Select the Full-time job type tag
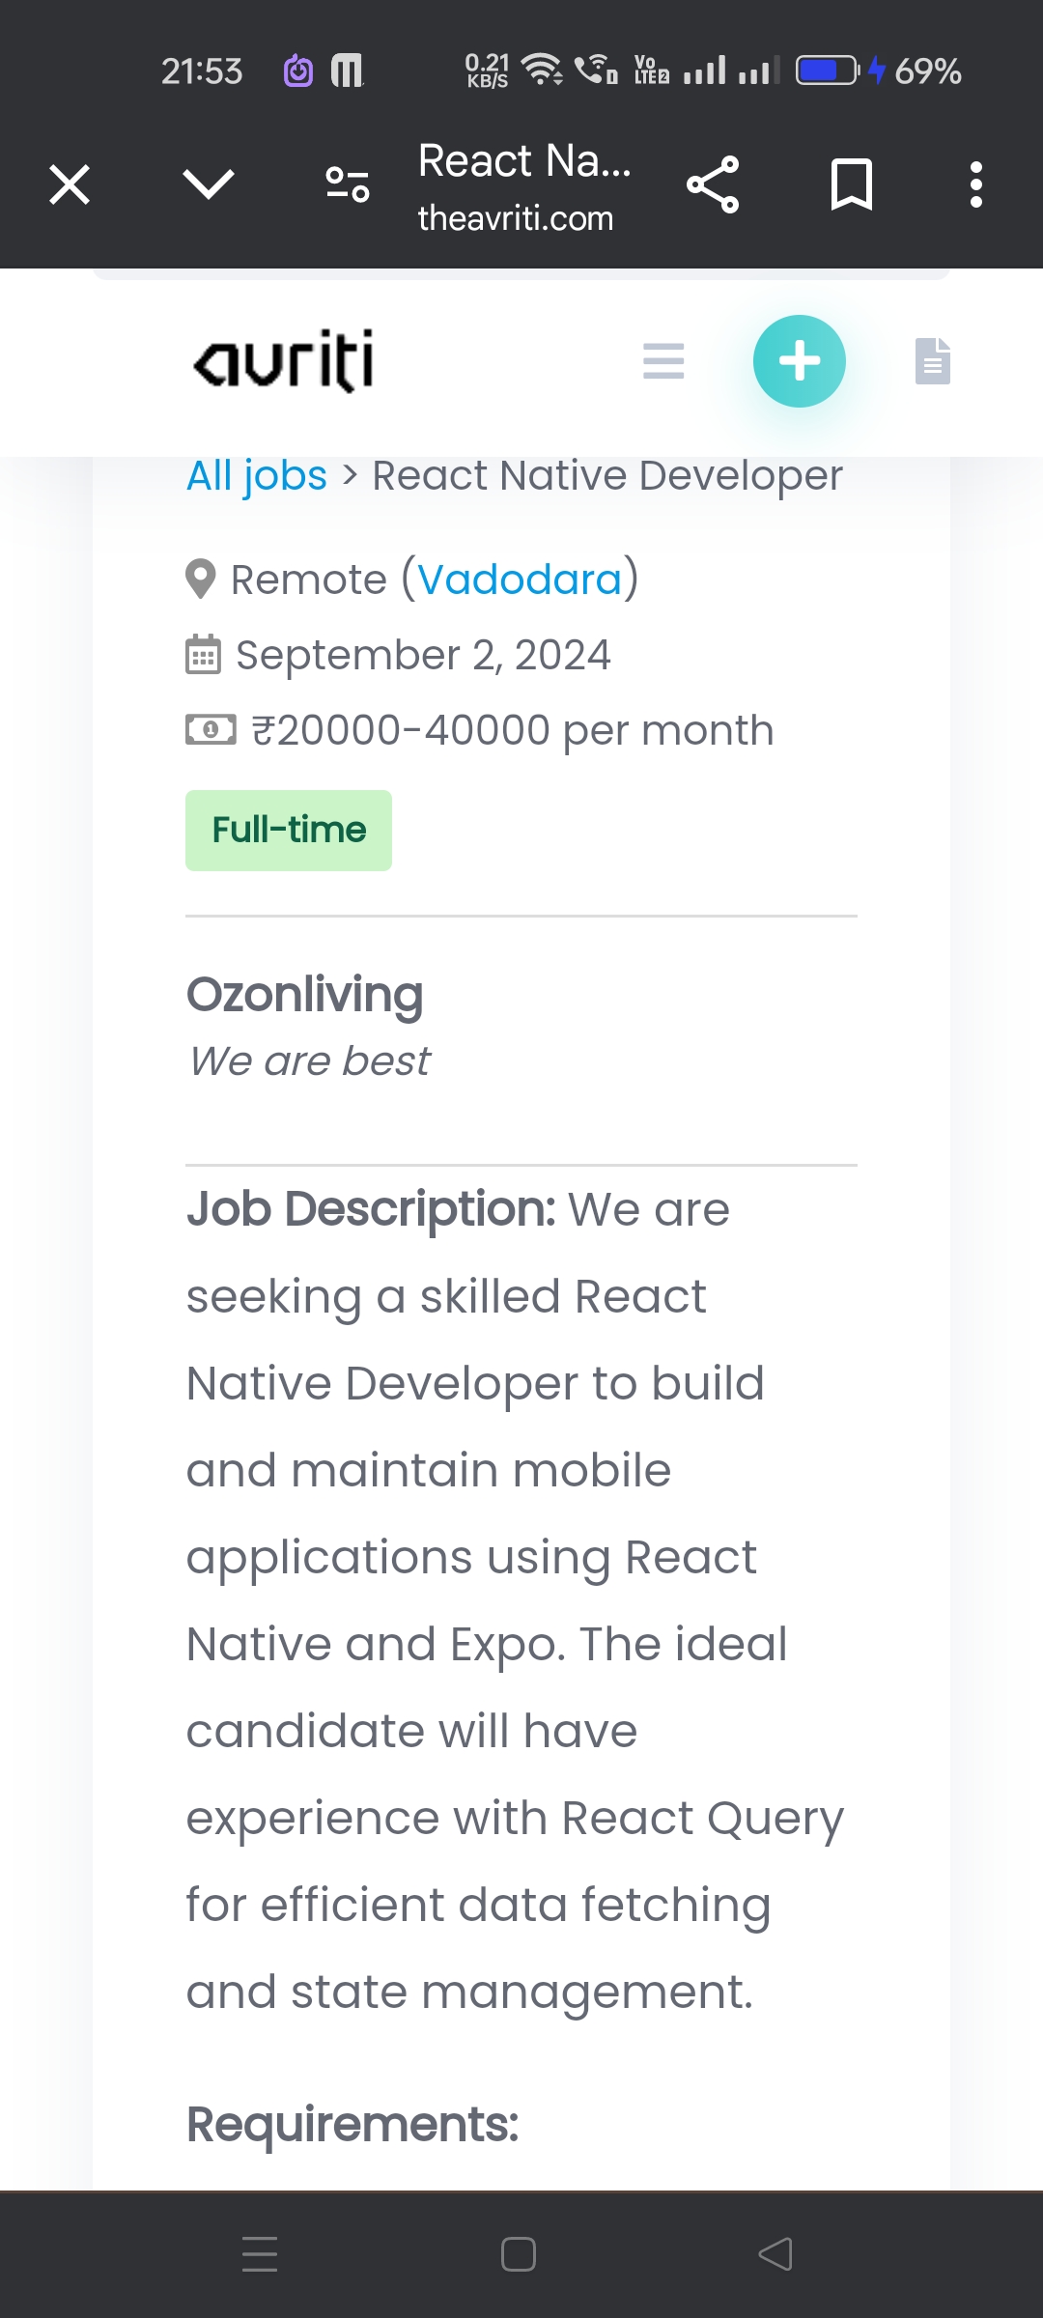The image size is (1043, 2318). click(289, 831)
